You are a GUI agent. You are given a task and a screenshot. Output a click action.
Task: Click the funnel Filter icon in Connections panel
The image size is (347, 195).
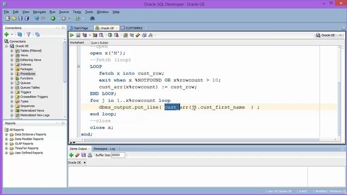[x=28, y=34]
